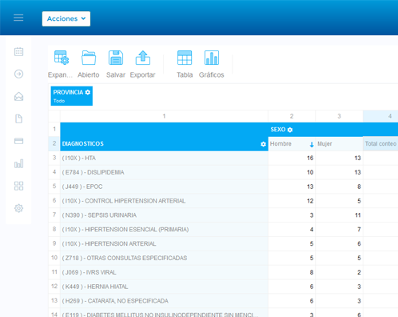Switch to Tabla view
398x317 pixels.
[x=185, y=64]
